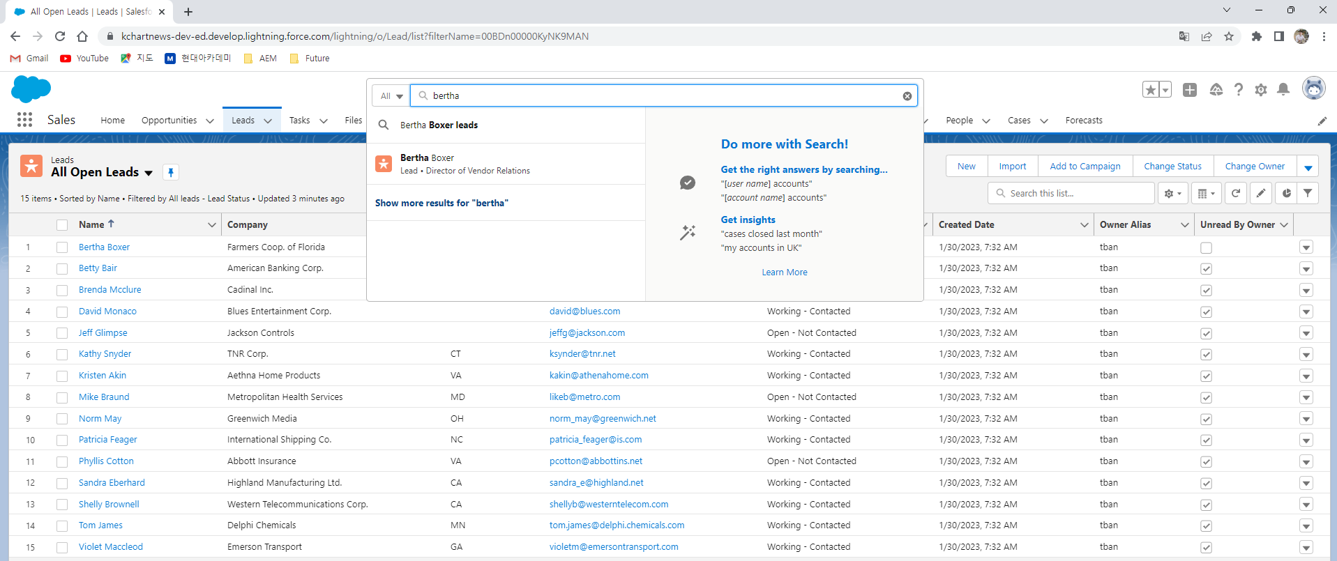1337x561 pixels.
Task: Reload the browser page
Action: (x=60, y=36)
